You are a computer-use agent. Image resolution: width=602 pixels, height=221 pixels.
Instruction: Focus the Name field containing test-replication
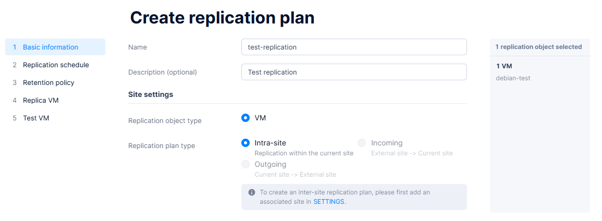point(354,47)
